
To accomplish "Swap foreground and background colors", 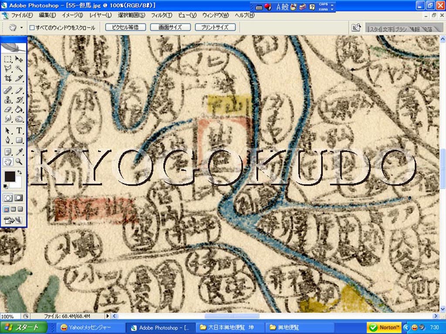I will point(19,172).
